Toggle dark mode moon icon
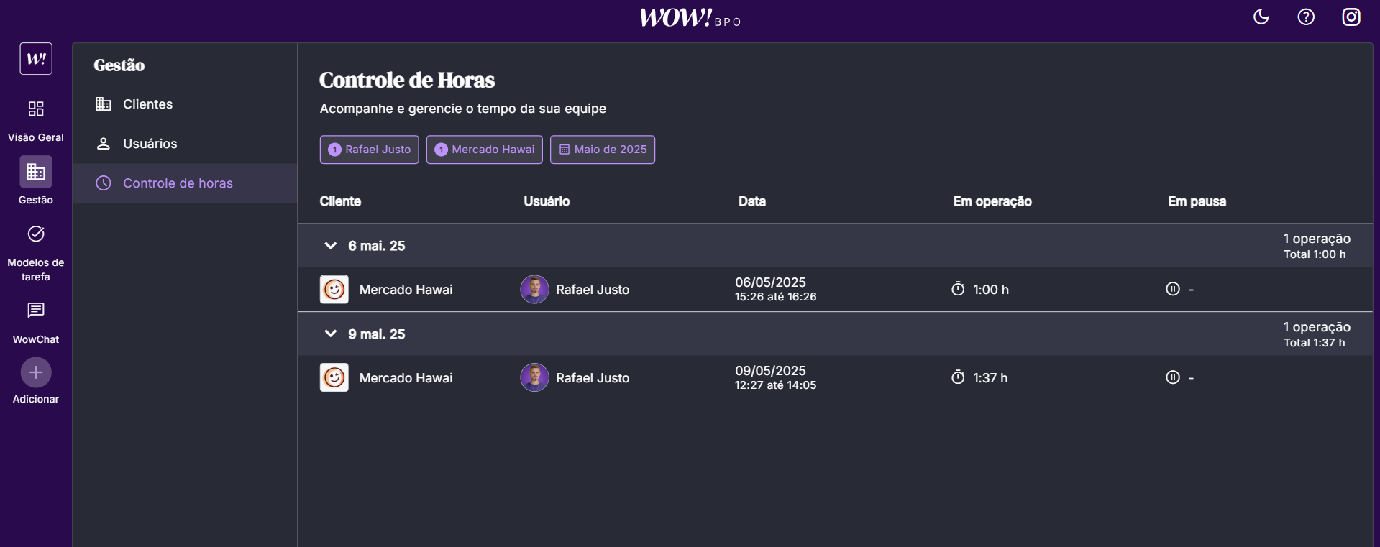Image resolution: width=1380 pixels, height=547 pixels. click(x=1261, y=17)
